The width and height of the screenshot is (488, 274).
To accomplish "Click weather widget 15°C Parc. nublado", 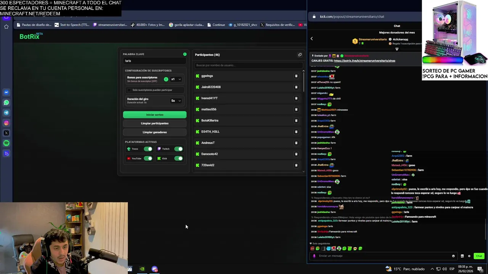I will (404, 269).
